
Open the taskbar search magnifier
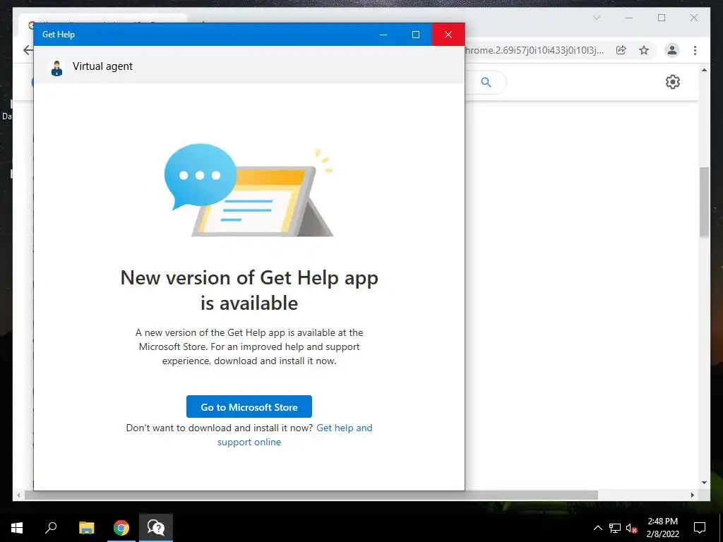[x=51, y=528]
